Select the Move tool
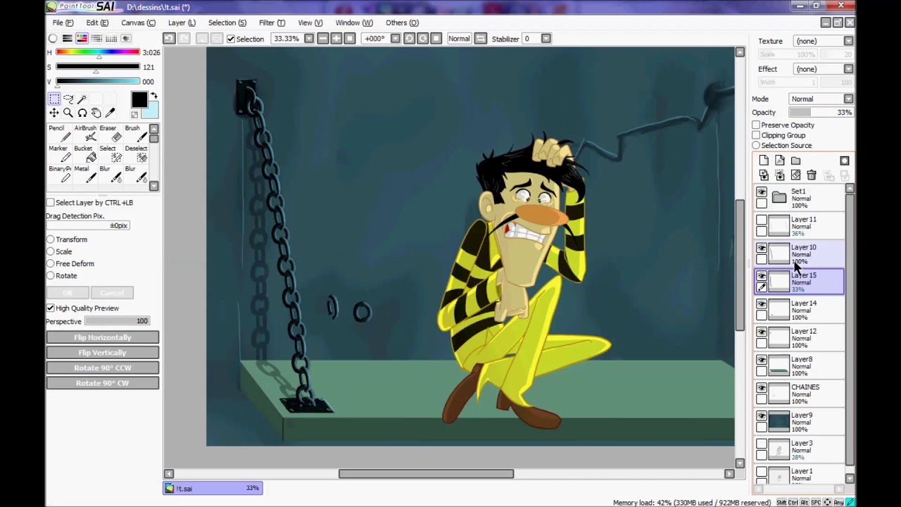This screenshot has width=901, height=507. point(54,113)
